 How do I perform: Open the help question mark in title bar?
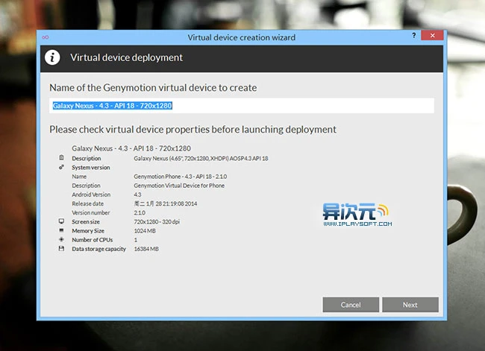click(414, 36)
